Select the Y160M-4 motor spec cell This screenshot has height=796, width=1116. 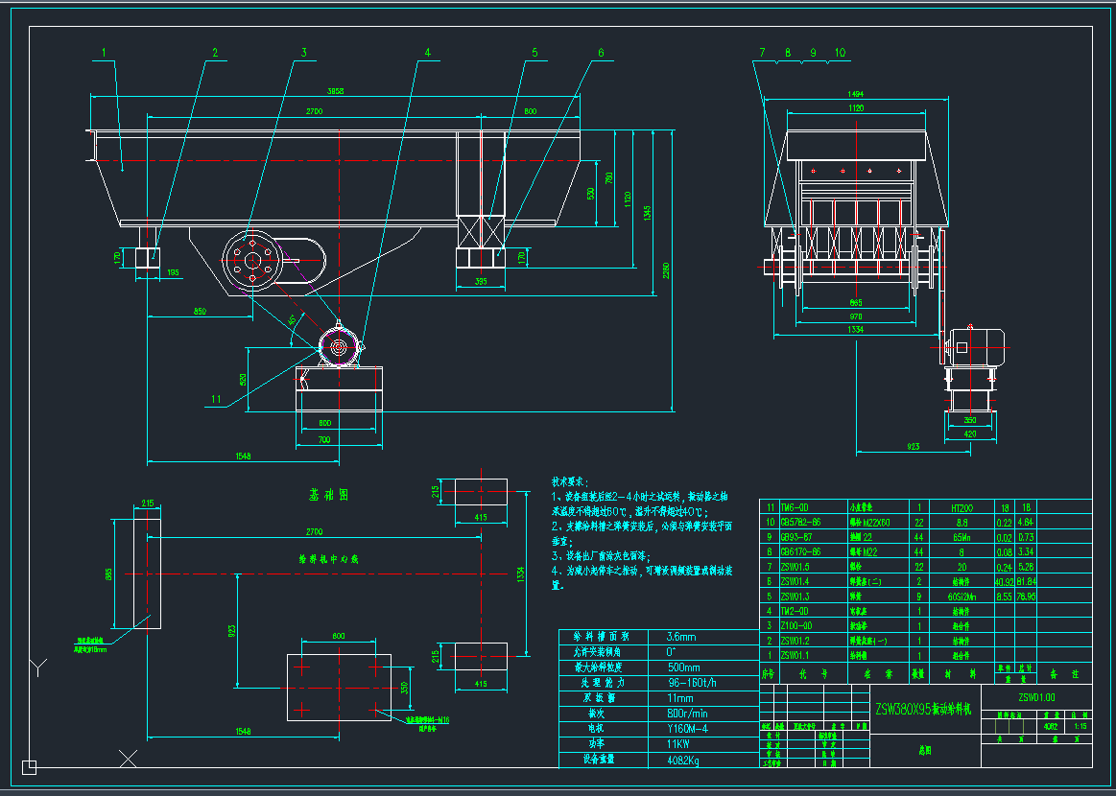pos(685,728)
